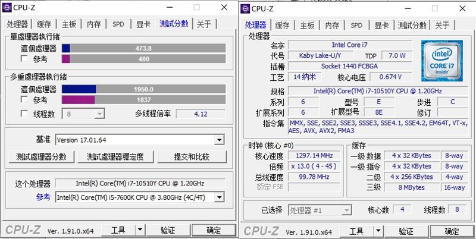Click the 代号 value Kaby Lake-U/Y
Viewport: 476px width, 239px height.
pyautogui.click(x=320, y=55)
